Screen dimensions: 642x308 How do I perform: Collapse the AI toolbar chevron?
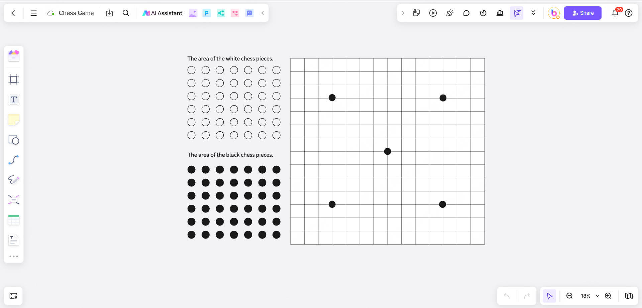pos(263,13)
